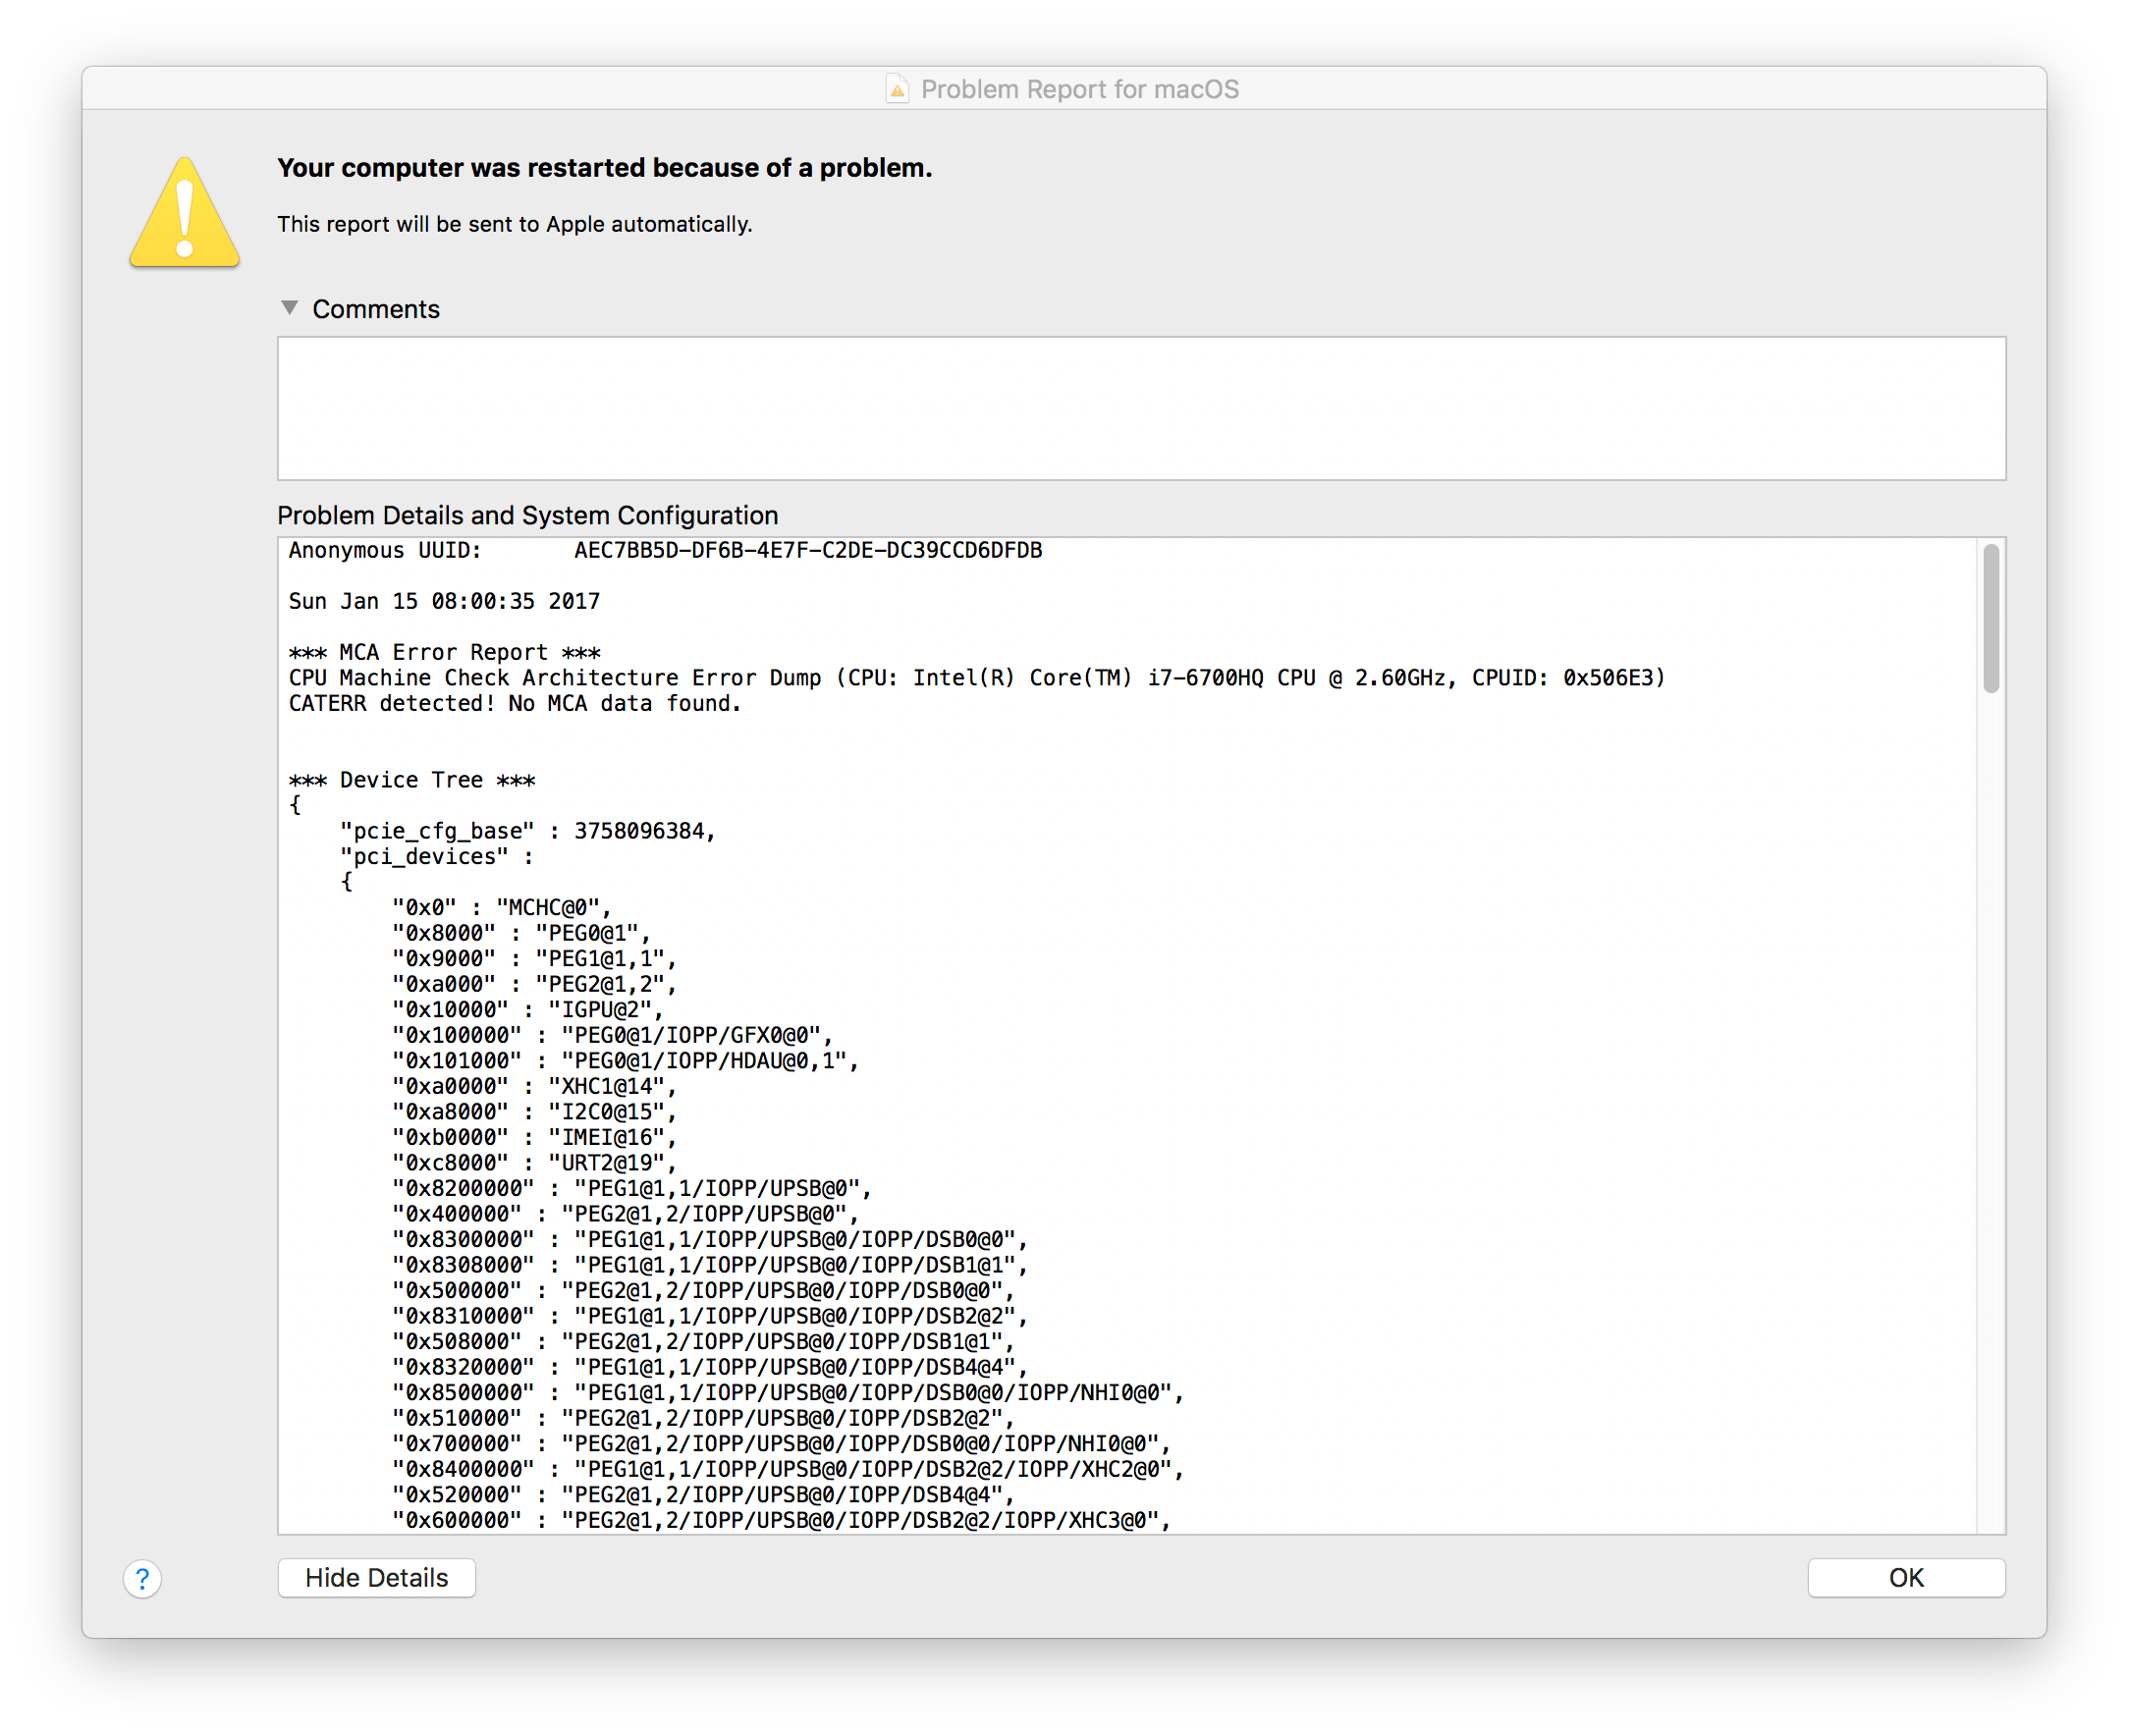Click the Device Tree heading line
This screenshot has width=2129, height=1736.
(x=412, y=780)
